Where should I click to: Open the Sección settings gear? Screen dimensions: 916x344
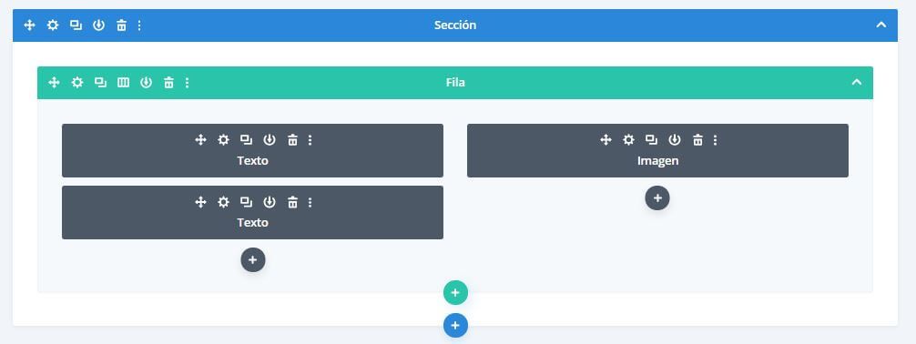tap(53, 25)
